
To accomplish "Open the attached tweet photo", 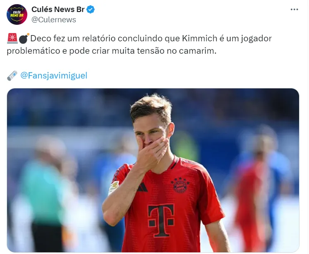I will pos(153,171).
